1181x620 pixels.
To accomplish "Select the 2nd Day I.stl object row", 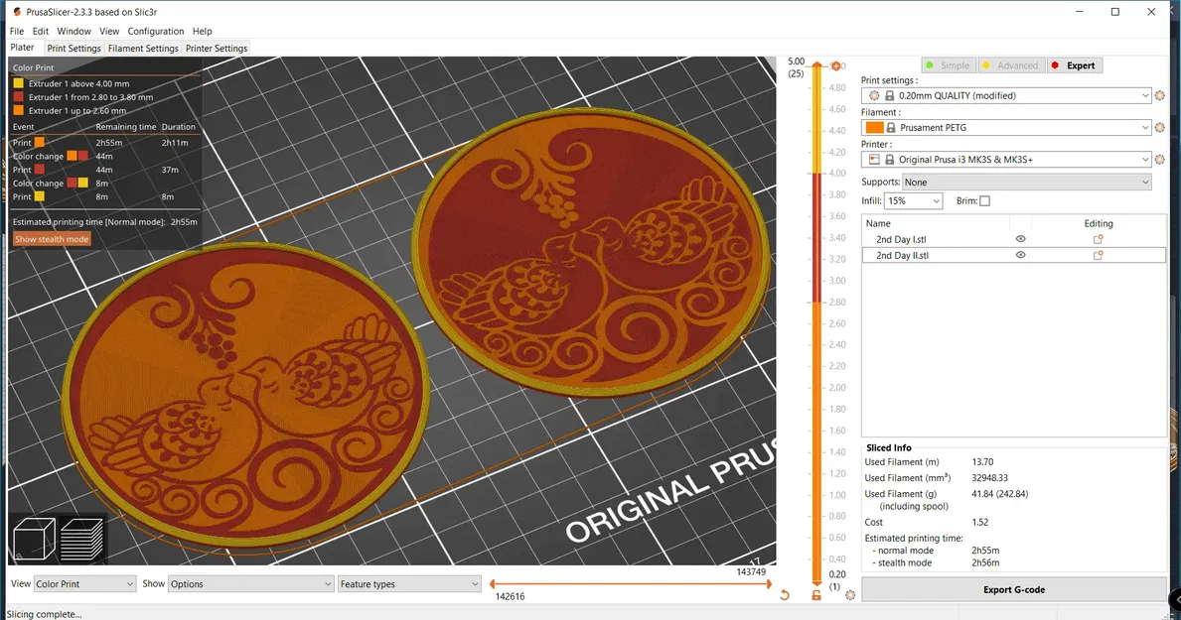I will tap(1014, 239).
